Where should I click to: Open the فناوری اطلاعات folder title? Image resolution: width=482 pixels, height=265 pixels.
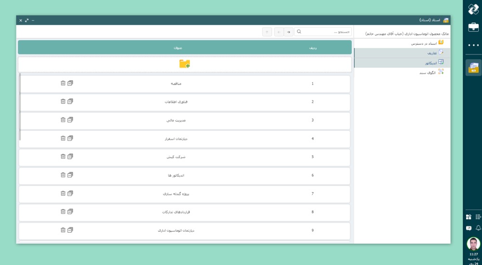tap(176, 102)
